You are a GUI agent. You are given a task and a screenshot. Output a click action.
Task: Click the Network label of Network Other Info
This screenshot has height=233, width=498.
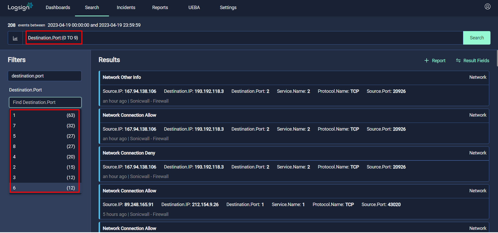[x=478, y=77]
